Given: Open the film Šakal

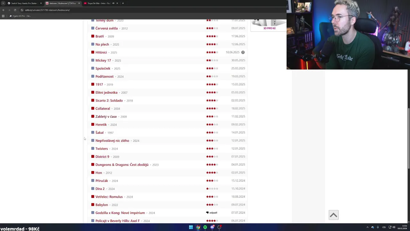Looking at the screenshot, I should coord(99,133).
